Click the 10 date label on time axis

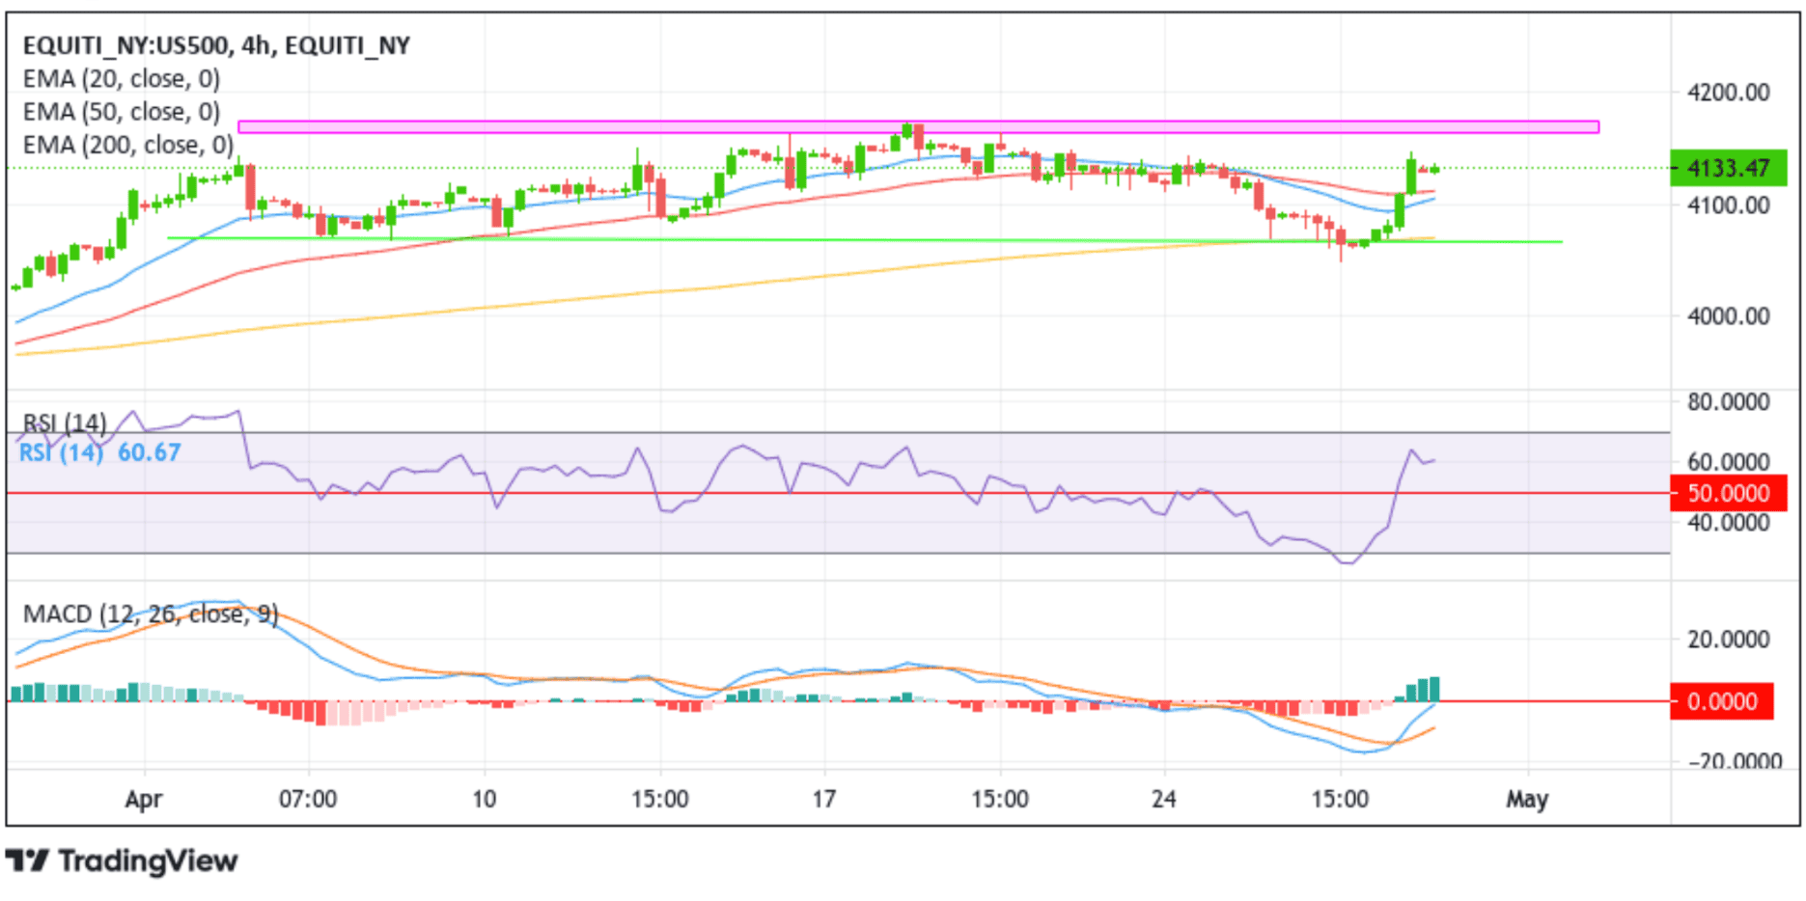pyautogui.click(x=485, y=799)
